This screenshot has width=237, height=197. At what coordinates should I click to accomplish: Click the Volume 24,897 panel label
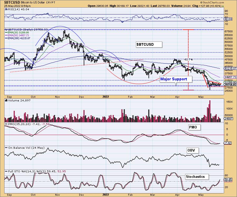pyautogui.click(x=19, y=100)
